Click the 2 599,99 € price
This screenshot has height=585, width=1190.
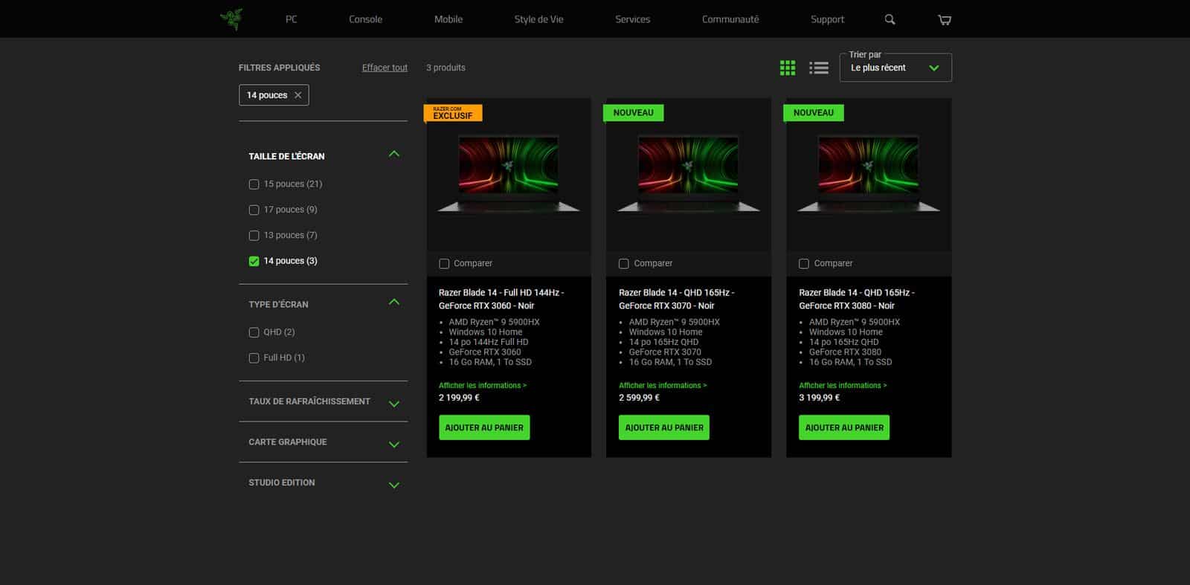click(639, 398)
